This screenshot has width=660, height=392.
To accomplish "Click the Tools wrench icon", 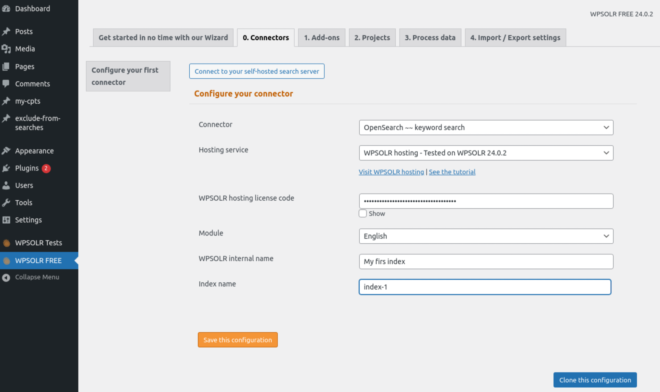I will coord(6,203).
